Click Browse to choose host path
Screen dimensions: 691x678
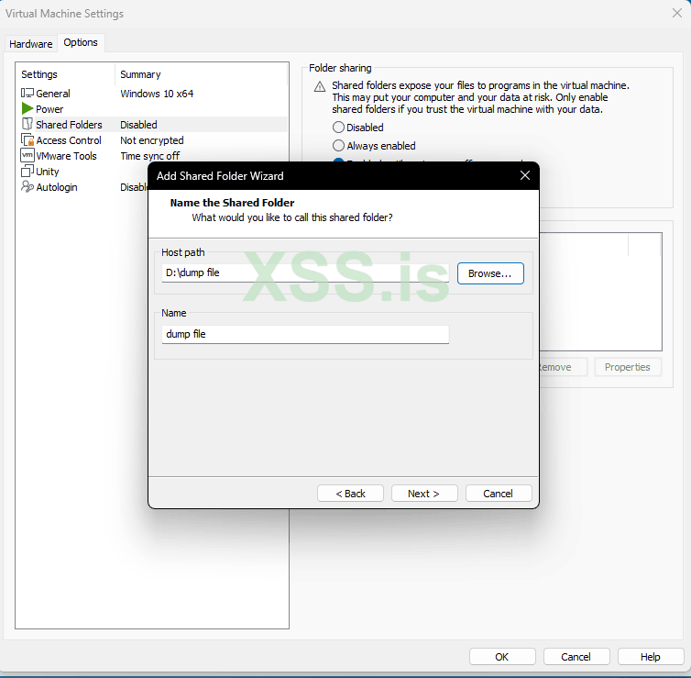pyautogui.click(x=490, y=273)
